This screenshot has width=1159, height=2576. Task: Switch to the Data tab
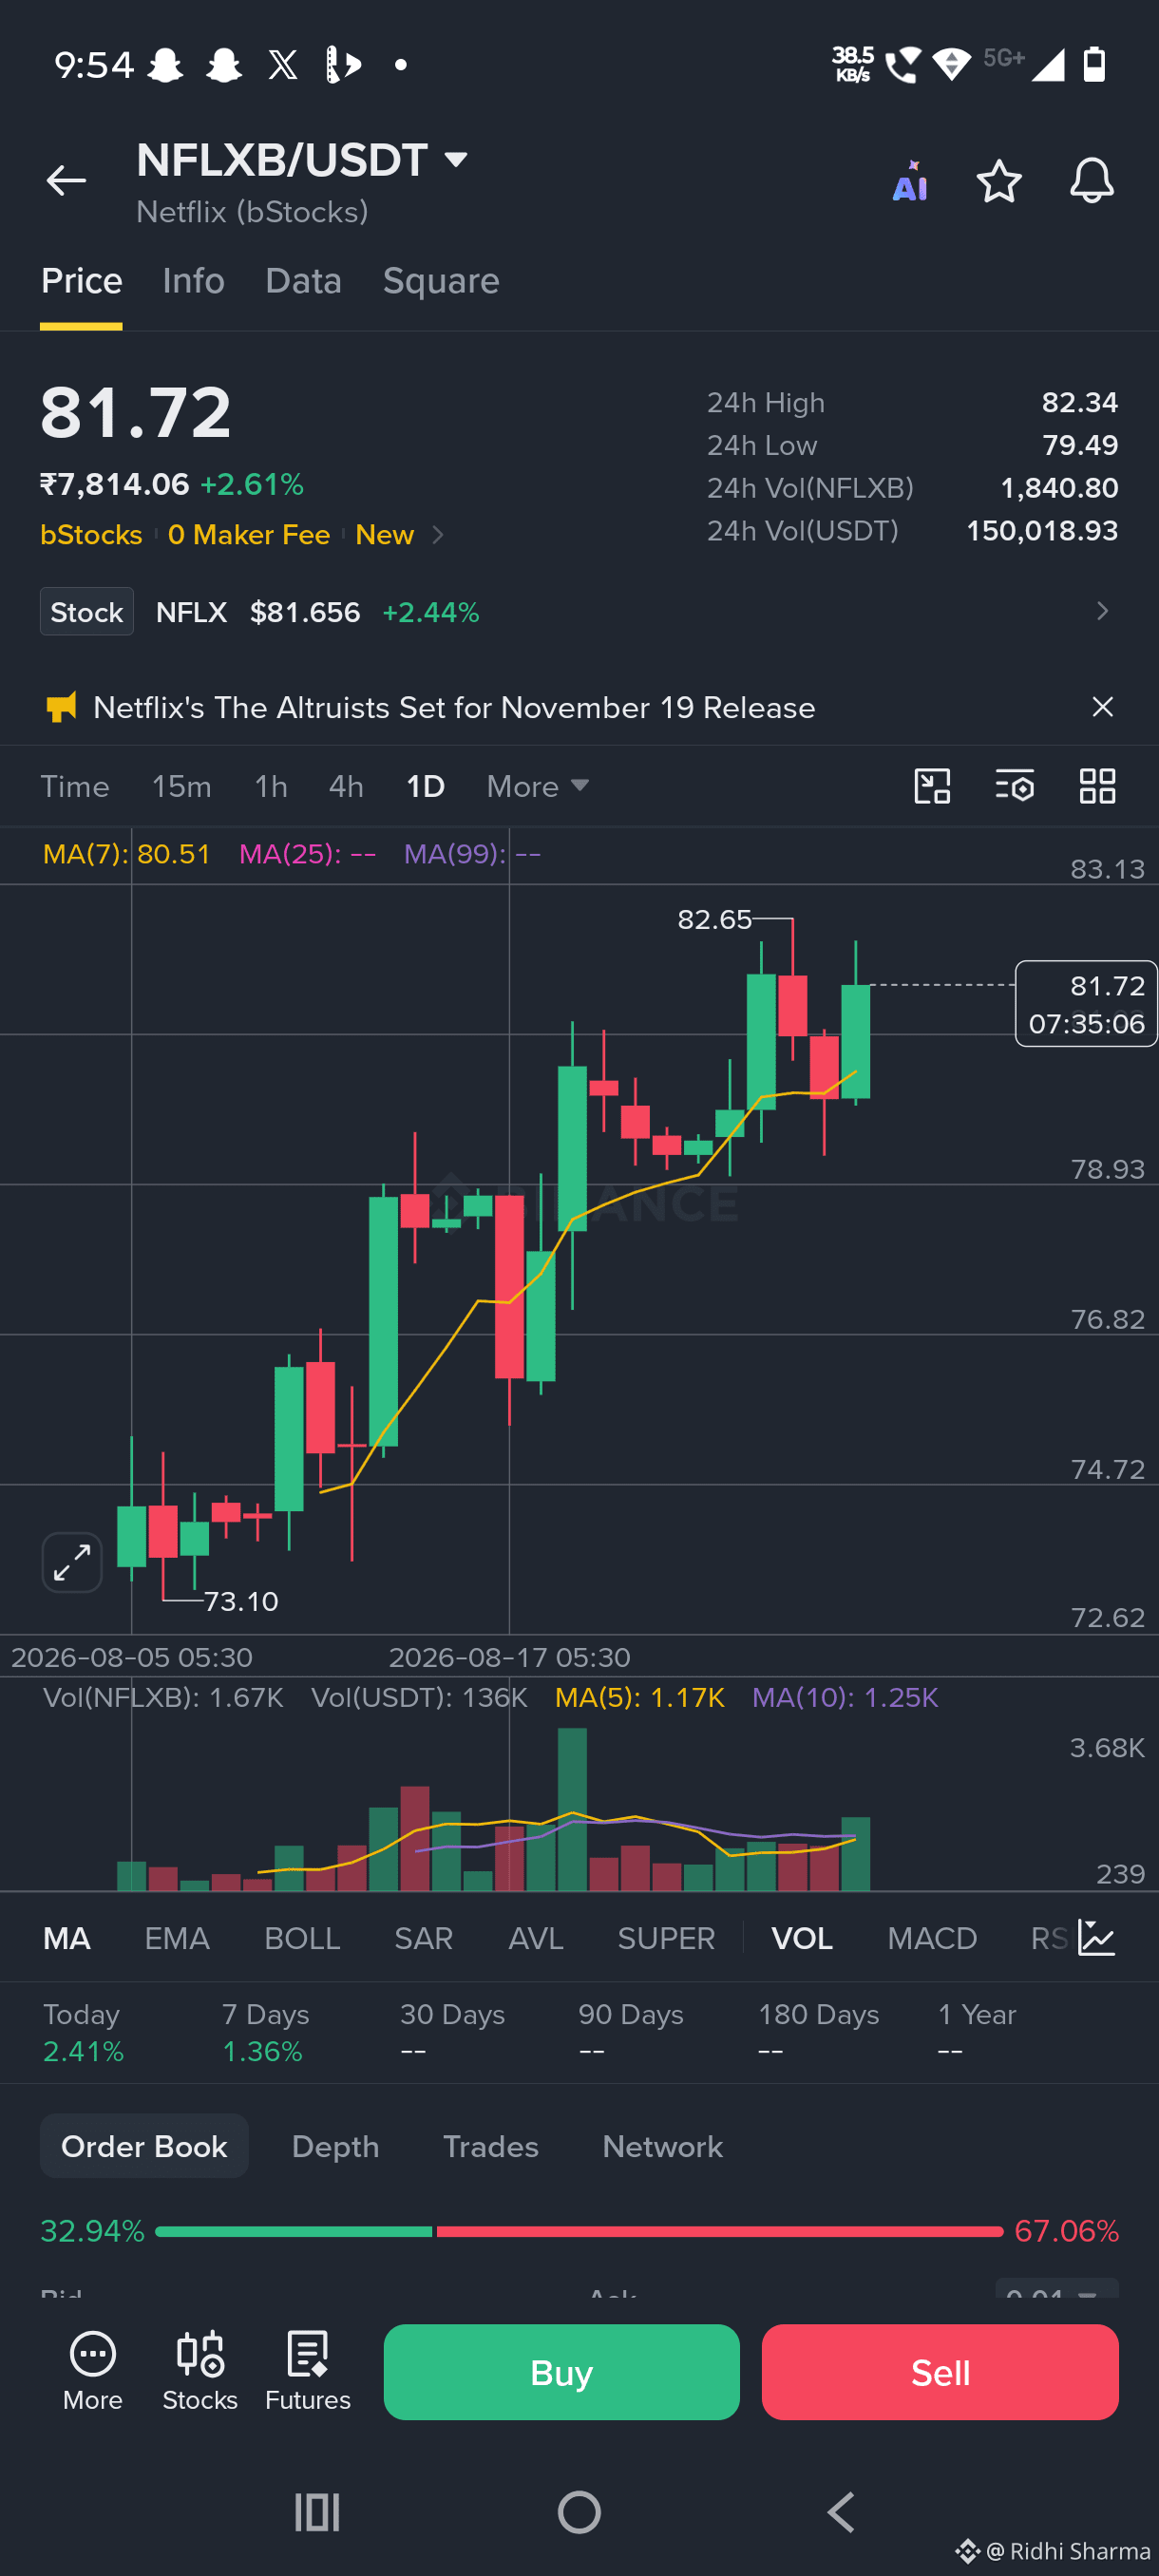pyautogui.click(x=303, y=281)
